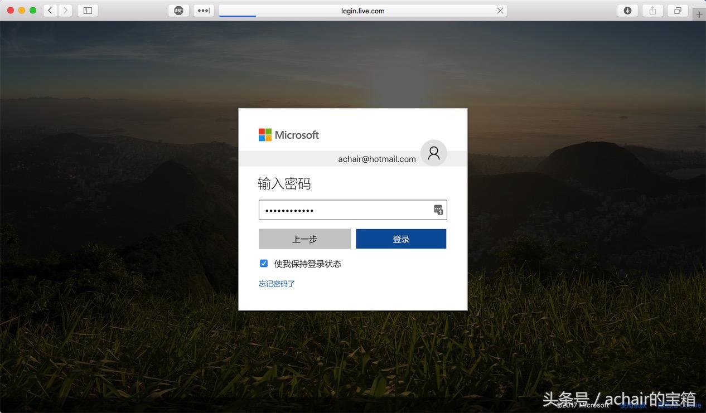
Task: Show all tabs overview
Action: pos(678,10)
